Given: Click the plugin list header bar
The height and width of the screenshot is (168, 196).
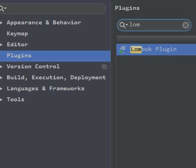Looking at the screenshot, I should point(156,39).
